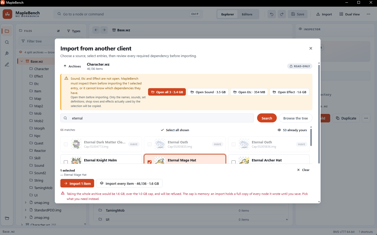Select the Sound2 folder in tree
This screenshot has height=235, width=377.
(37, 173)
